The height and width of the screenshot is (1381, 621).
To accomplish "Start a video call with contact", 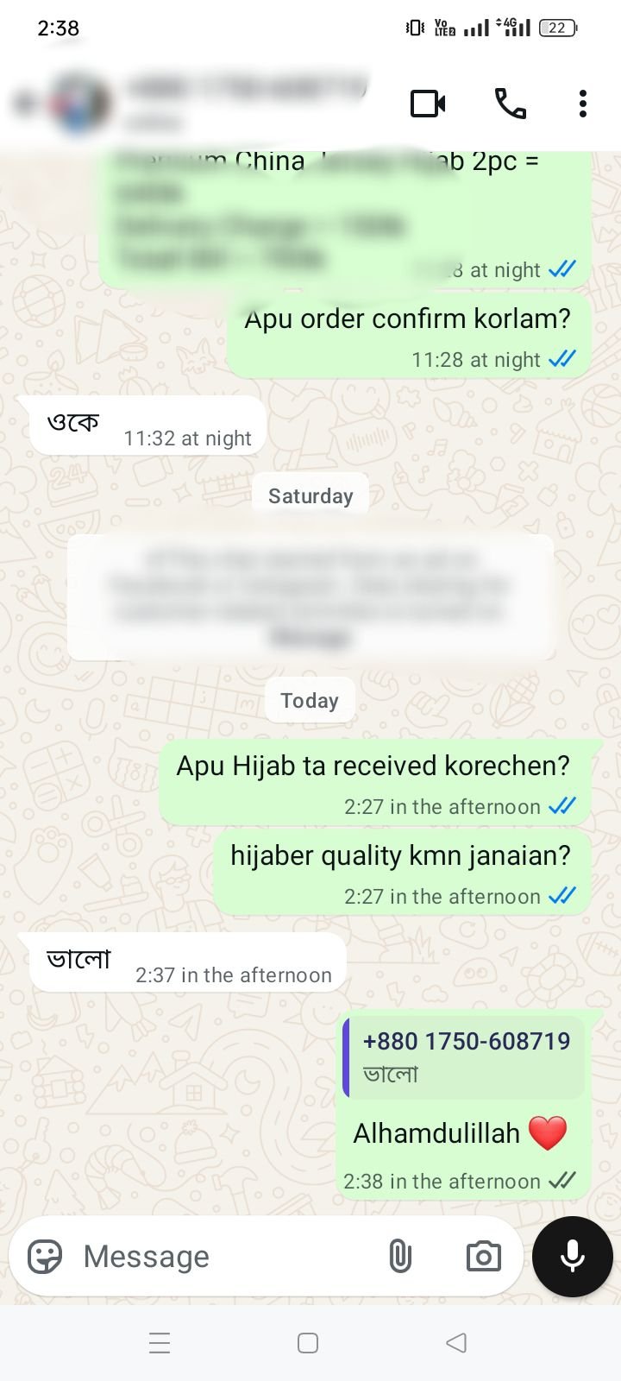I will 428,104.
